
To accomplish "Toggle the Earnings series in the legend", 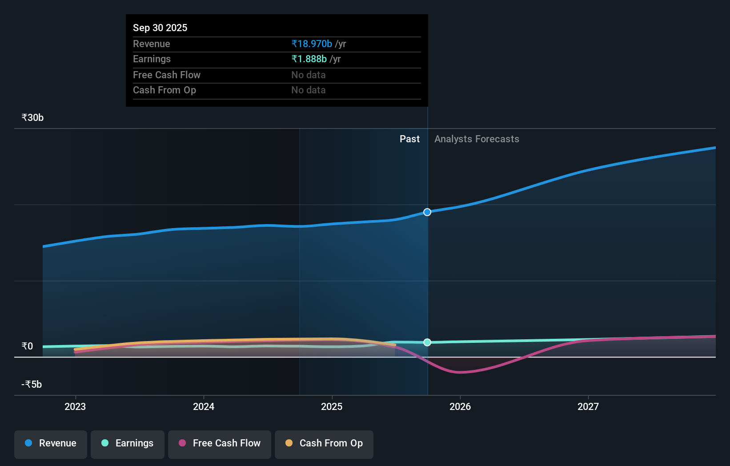I will tap(128, 444).
